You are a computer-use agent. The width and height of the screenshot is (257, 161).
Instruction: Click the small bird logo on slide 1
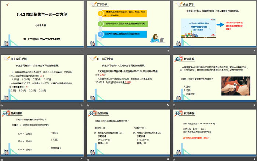tap(7, 5)
